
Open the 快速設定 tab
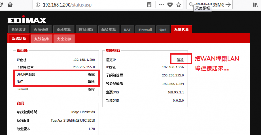pyautogui.click(x=18, y=30)
